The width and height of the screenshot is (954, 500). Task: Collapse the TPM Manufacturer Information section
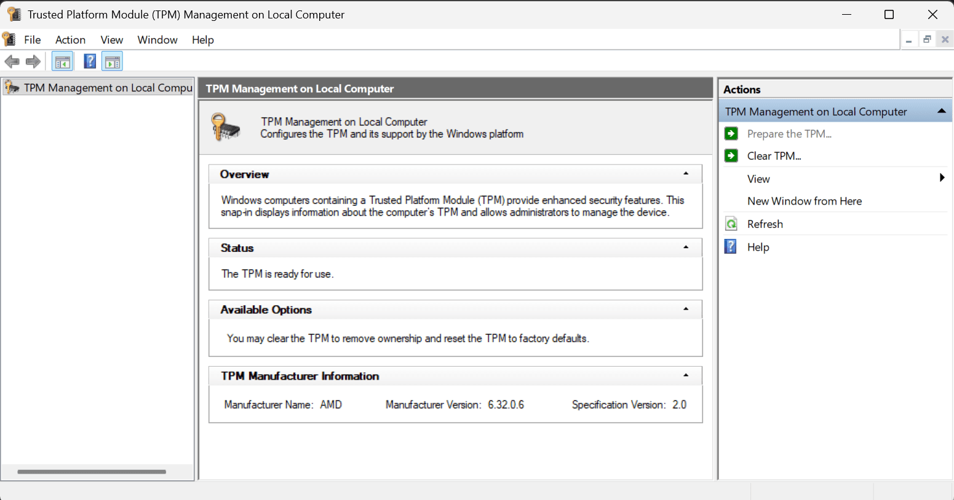click(686, 375)
